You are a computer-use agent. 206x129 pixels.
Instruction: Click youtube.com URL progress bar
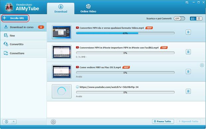coord(125,92)
